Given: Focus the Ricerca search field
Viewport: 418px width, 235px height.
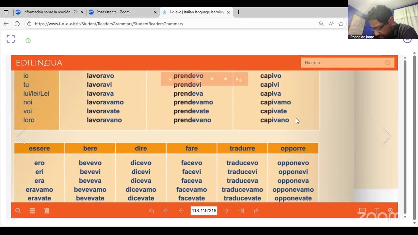Looking at the screenshot, I should 347,63.
